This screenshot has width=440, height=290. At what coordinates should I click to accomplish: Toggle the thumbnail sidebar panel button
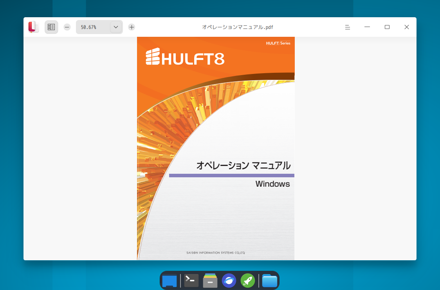pos(51,27)
